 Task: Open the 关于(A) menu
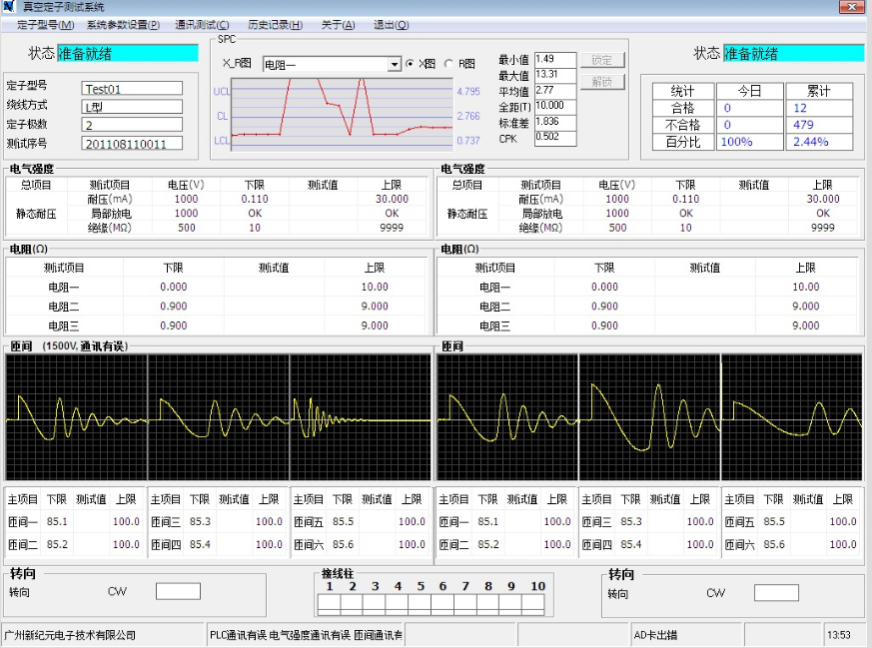click(x=338, y=25)
